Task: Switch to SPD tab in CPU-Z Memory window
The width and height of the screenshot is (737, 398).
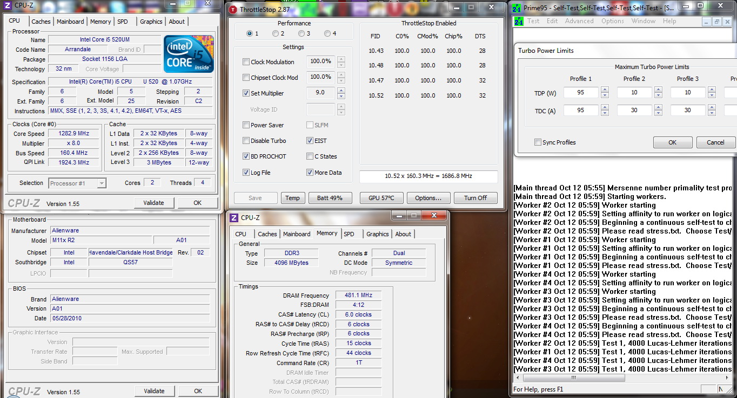Action: [349, 234]
